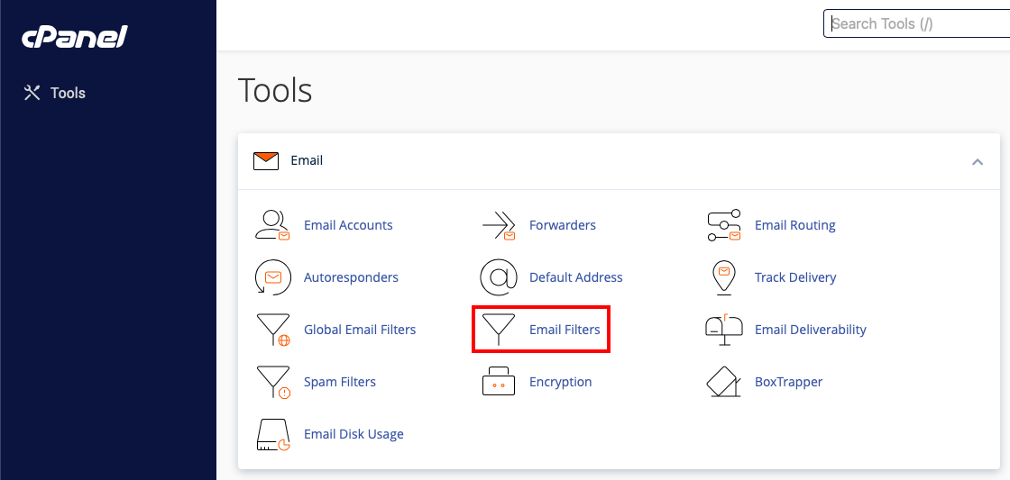Image resolution: width=1010 pixels, height=480 pixels.
Task: Click the Default Address @ icon
Action: [500, 277]
